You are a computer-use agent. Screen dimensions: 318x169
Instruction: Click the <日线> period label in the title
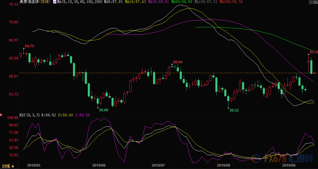[45, 2]
